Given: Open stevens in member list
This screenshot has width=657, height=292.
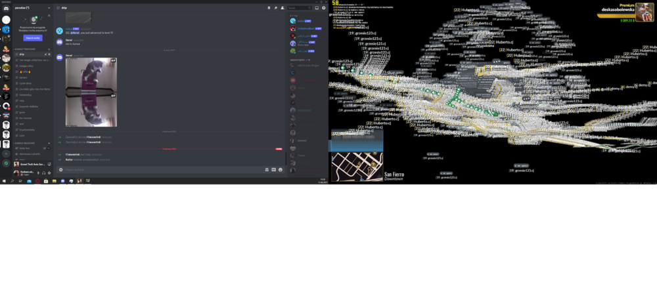Looking at the screenshot, I should point(306,140).
